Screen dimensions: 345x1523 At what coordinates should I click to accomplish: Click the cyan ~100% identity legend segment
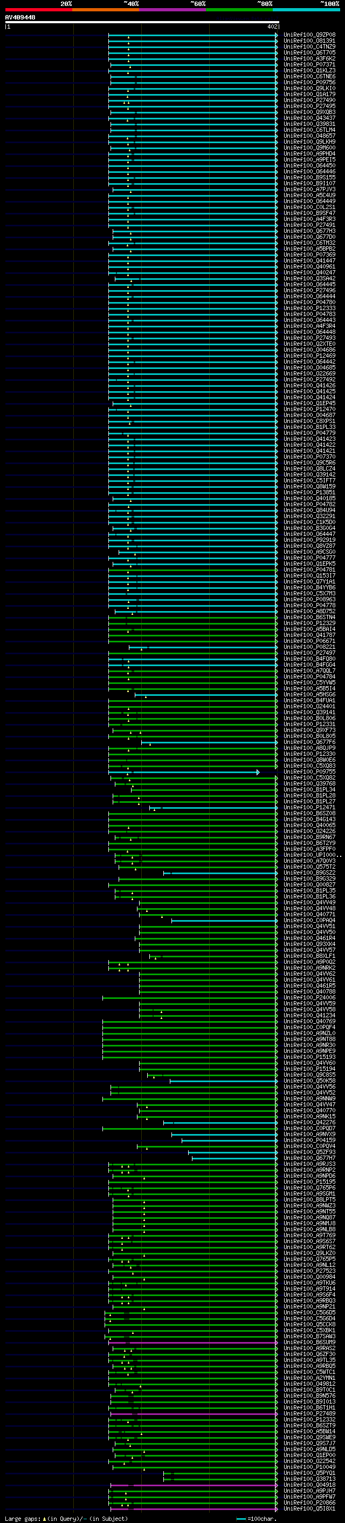pos(306,10)
